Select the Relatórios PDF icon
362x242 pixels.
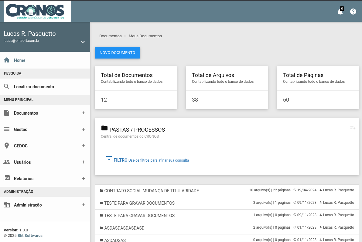click(7, 178)
